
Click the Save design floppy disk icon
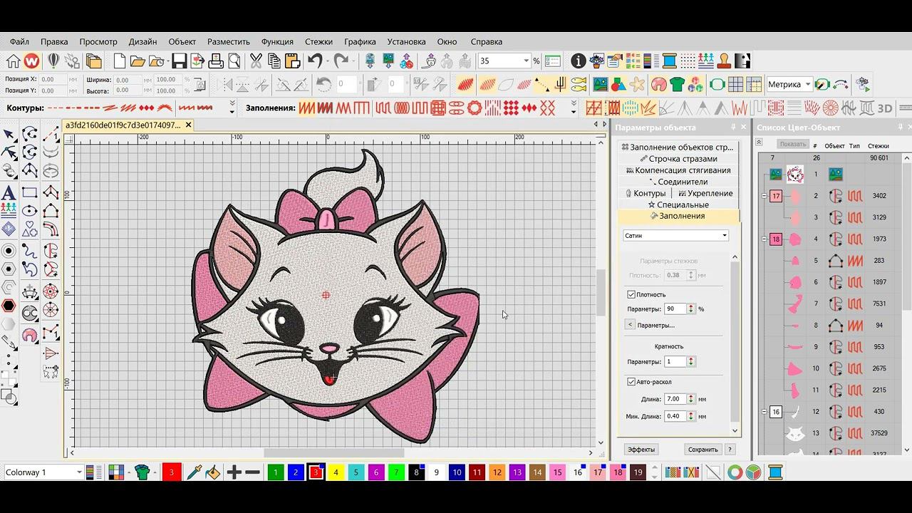coord(179,61)
